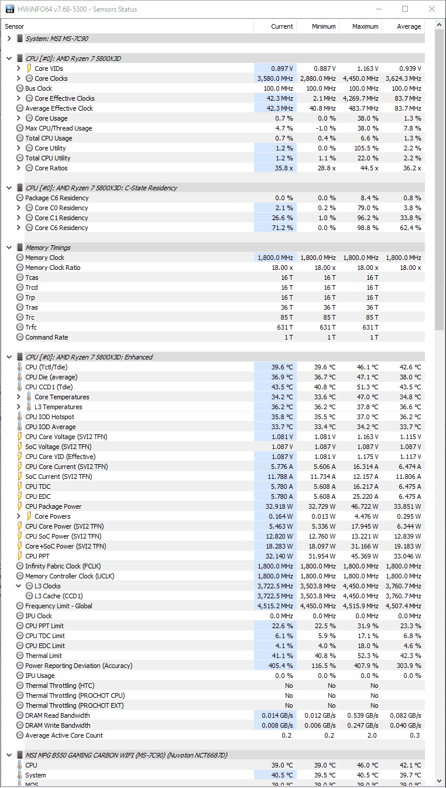The width and height of the screenshot is (446, 788).
Task: Click the lightning icon of Core VIDs
Action: click(x=29, y=68)
